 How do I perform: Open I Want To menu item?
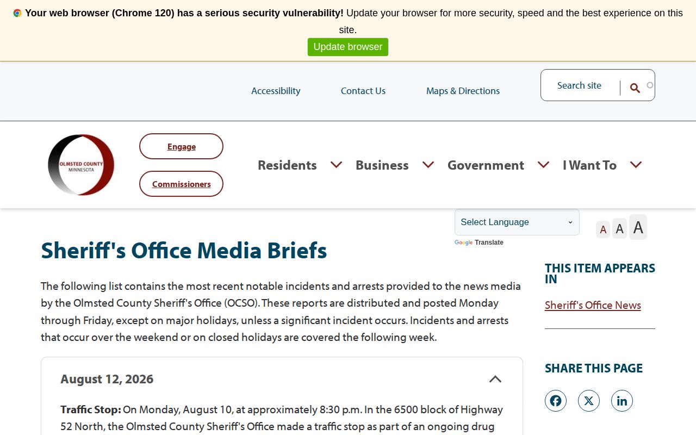(589, 165)
